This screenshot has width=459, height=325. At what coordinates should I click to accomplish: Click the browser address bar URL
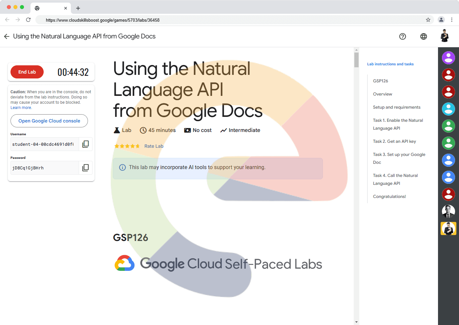(x=103, y=20)
